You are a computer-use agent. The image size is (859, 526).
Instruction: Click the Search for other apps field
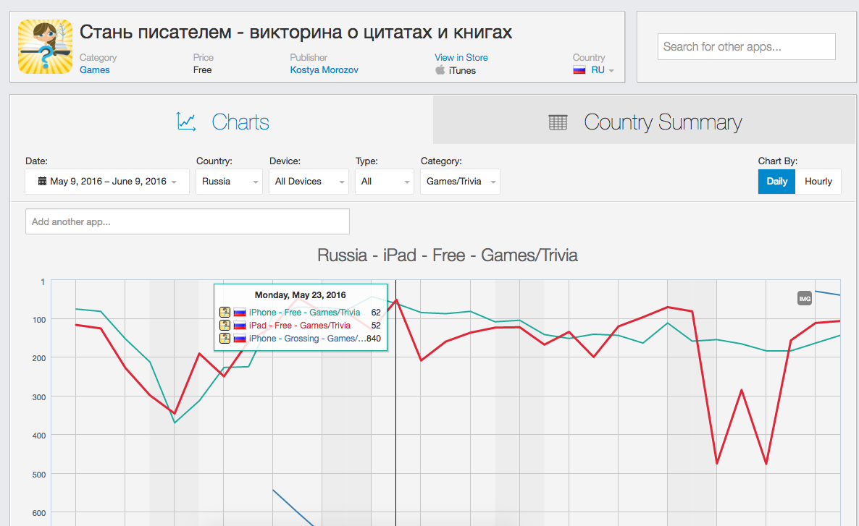click(x=746, y=46)
